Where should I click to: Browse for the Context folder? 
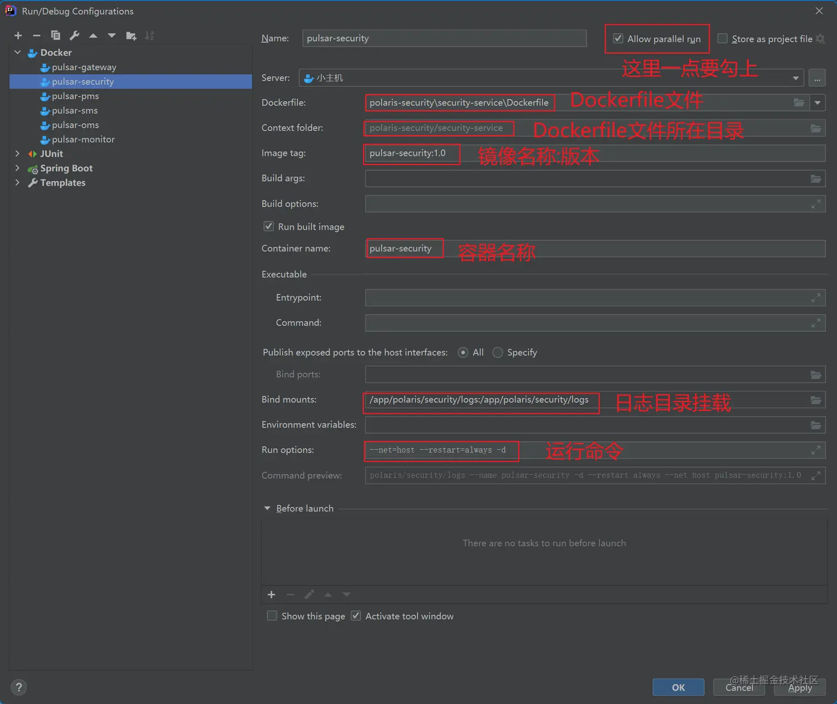pyautogui.click(x=816, y=128)
